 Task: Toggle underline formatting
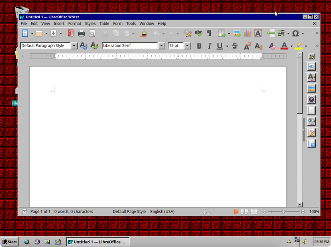pos(219,46)
